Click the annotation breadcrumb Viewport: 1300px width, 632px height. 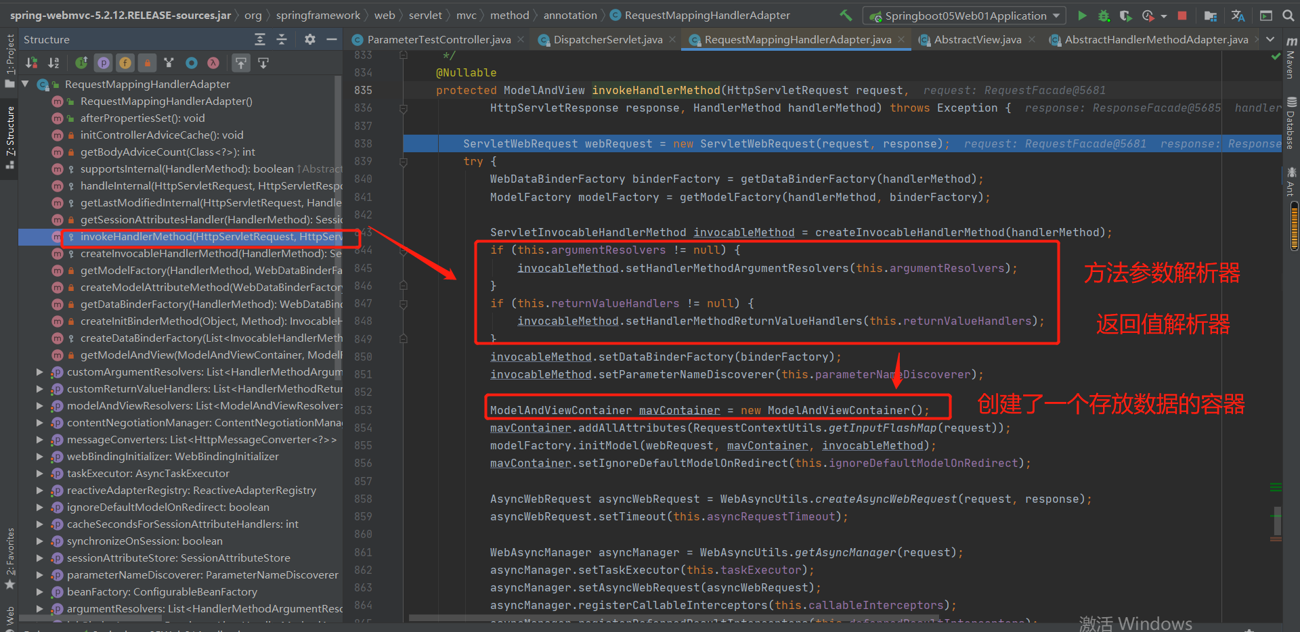(570, 15)
